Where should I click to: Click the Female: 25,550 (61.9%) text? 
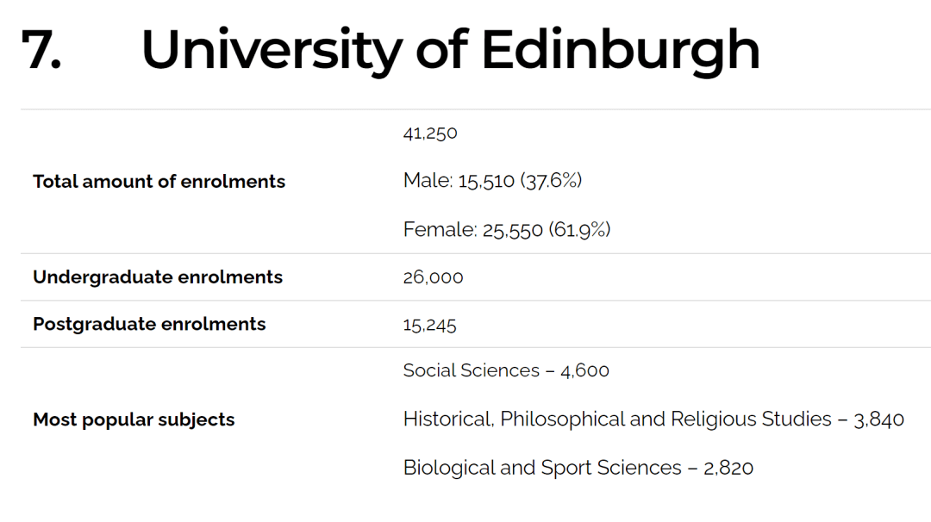pyautogui.click(x=507, y=230)
